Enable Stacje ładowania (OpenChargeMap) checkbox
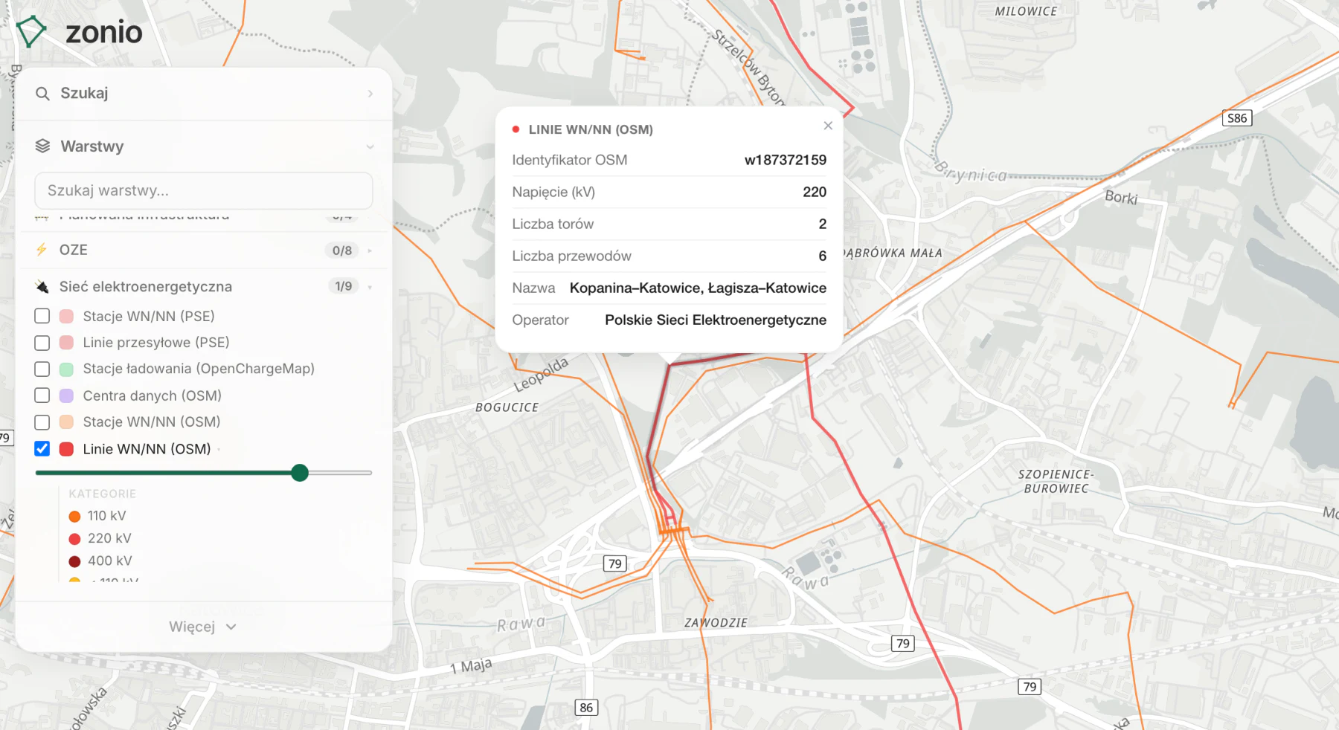Viewport: 1339px width, 730px height. 42,369
